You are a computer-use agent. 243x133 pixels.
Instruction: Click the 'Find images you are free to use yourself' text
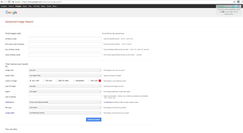coord(116,113)
